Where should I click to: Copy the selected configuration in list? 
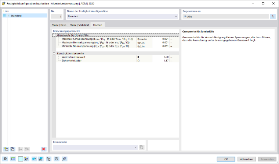[12, 149]
